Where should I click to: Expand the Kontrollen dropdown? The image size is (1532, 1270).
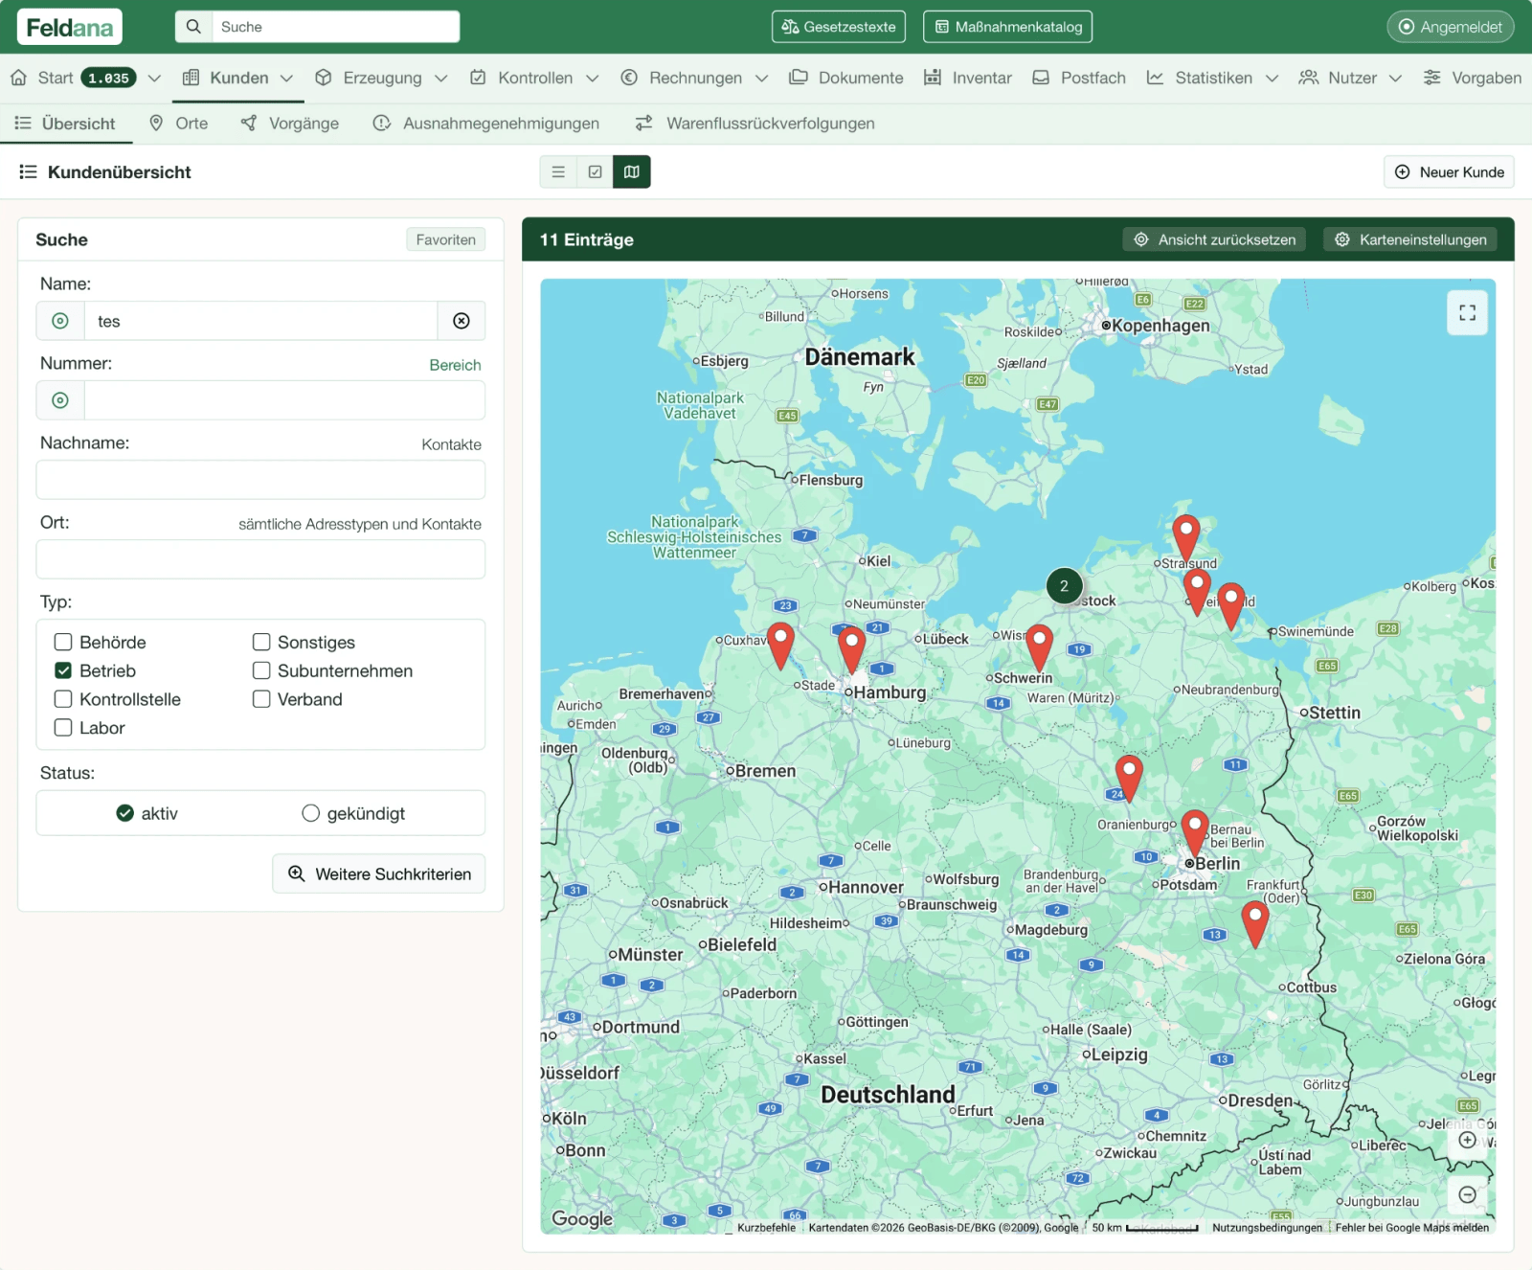pos(592,79)
